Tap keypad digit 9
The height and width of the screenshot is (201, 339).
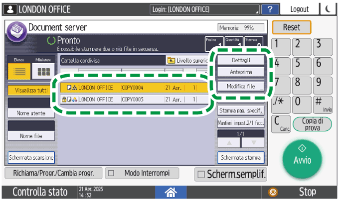pyautogui.click(x=323, y=86)
